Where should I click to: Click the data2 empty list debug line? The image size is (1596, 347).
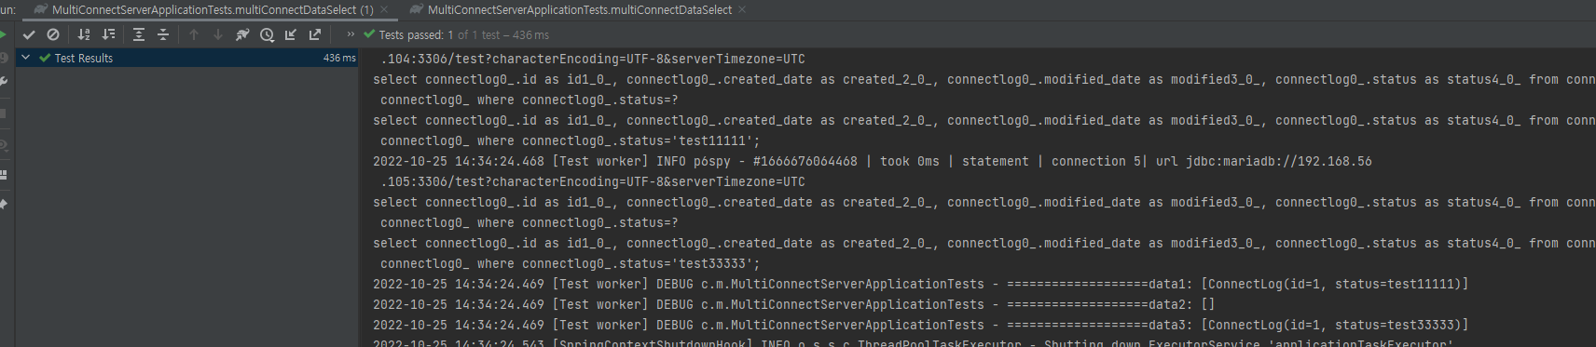click(x=793, y=305)
